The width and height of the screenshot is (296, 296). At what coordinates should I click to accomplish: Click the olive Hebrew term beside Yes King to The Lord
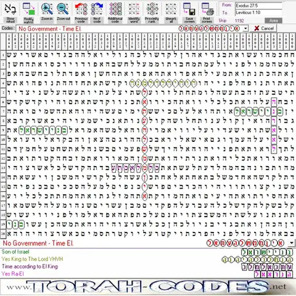257,260
